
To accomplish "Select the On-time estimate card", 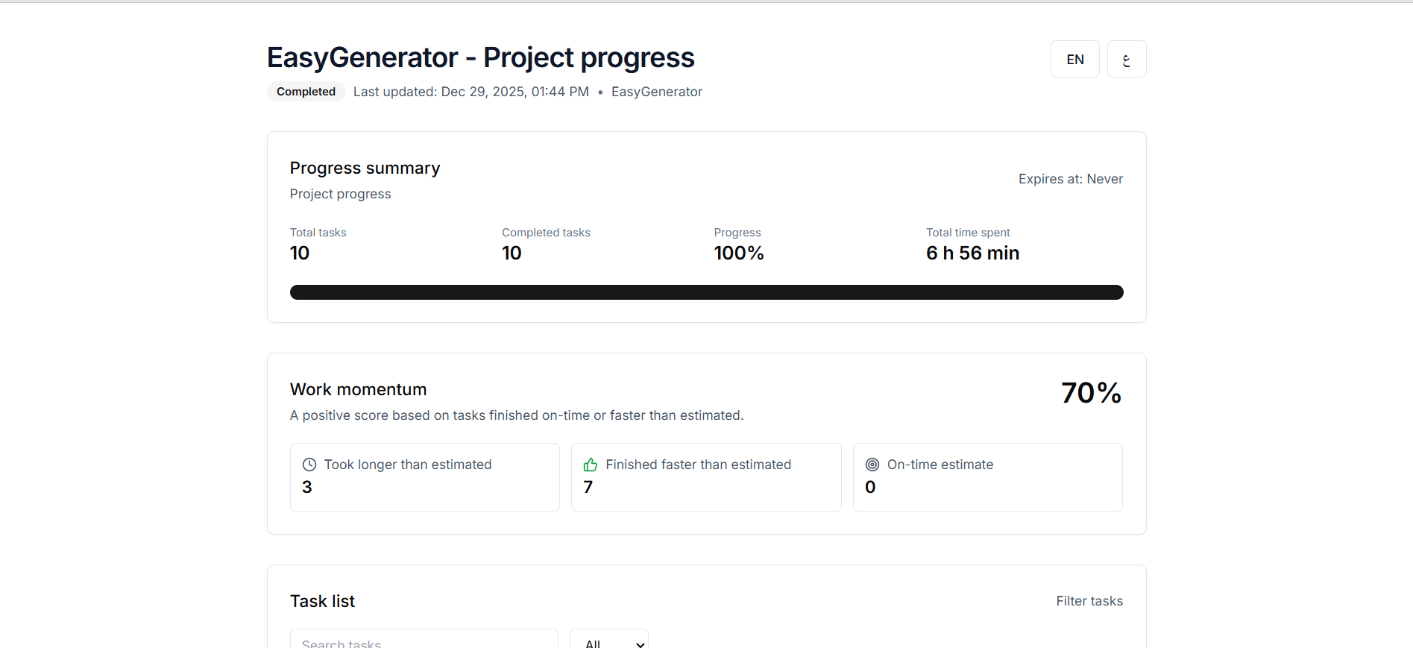I will 988,477.
